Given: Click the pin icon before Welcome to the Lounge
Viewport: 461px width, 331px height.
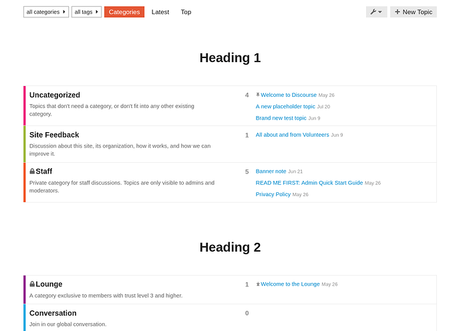Looking at the screenshot, I should click(x=258, y=284).
